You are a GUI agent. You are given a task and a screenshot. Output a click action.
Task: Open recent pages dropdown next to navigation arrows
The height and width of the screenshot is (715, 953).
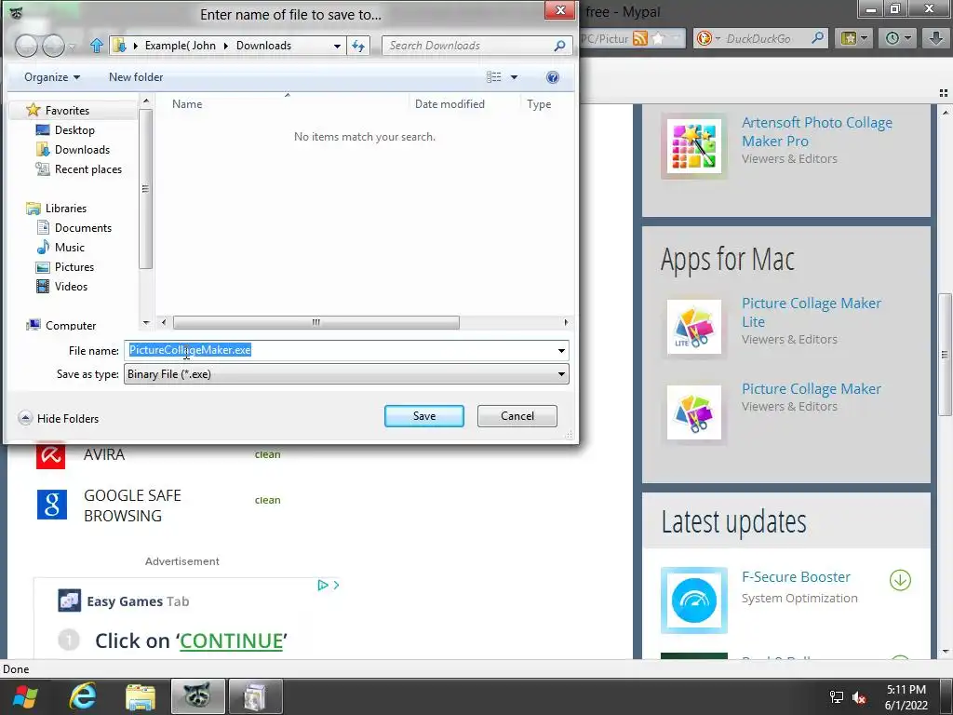click(73, 47)
